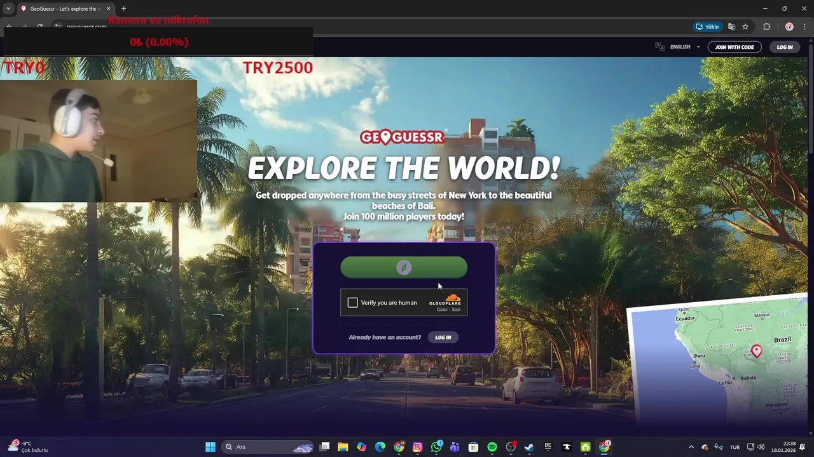Click the taskbar Ara search box
The height and width of the screenshot is (457, 814).
267,447
